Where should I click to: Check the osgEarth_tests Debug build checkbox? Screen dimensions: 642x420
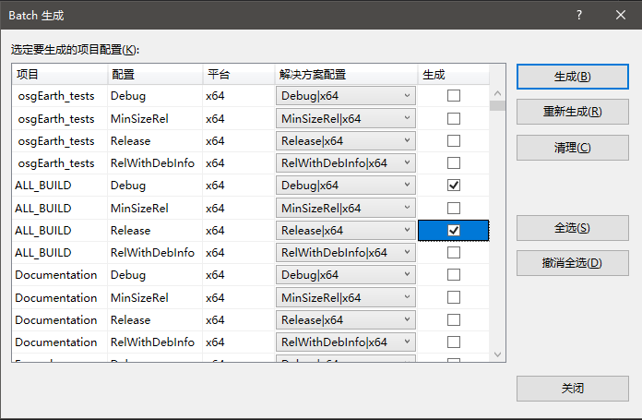tap(454, 96)
